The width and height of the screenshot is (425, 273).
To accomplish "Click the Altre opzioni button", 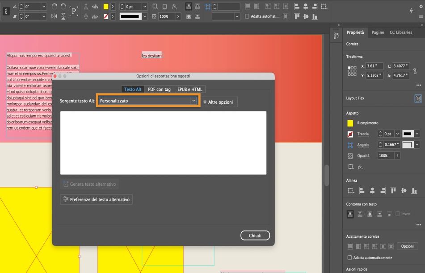I will point(219,102).
